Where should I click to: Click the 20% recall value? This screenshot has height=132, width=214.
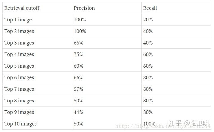tap(148, 20)
